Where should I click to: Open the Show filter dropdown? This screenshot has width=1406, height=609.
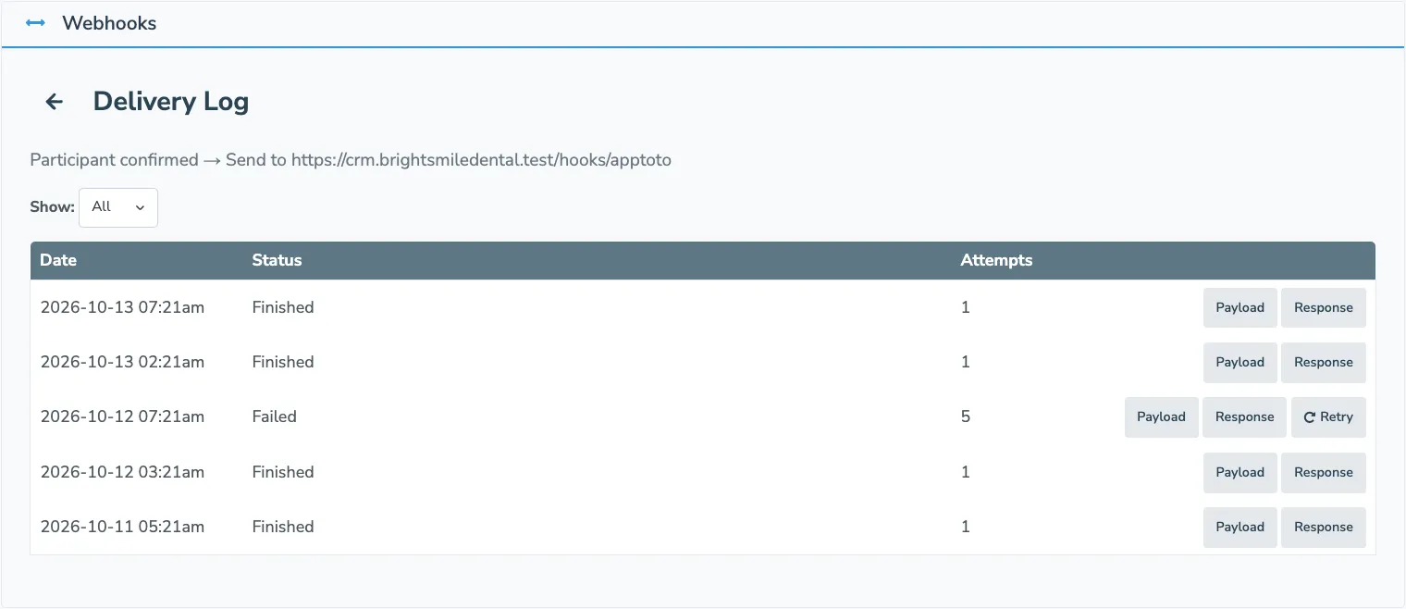[118, 207]
